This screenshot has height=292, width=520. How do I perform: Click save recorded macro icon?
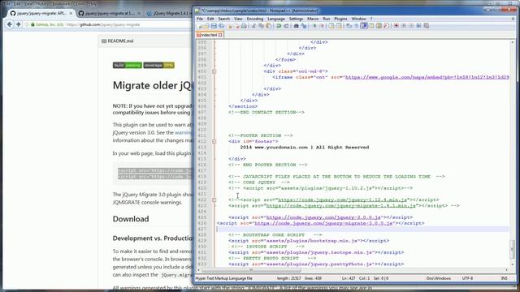(x=426, y=26)
